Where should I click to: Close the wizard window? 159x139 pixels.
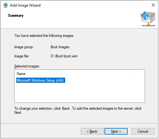(x=153, y=5)
